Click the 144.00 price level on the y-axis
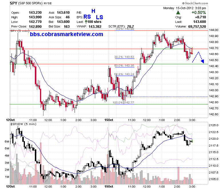This screenshot has width=223, height=189. click(214, 30)
